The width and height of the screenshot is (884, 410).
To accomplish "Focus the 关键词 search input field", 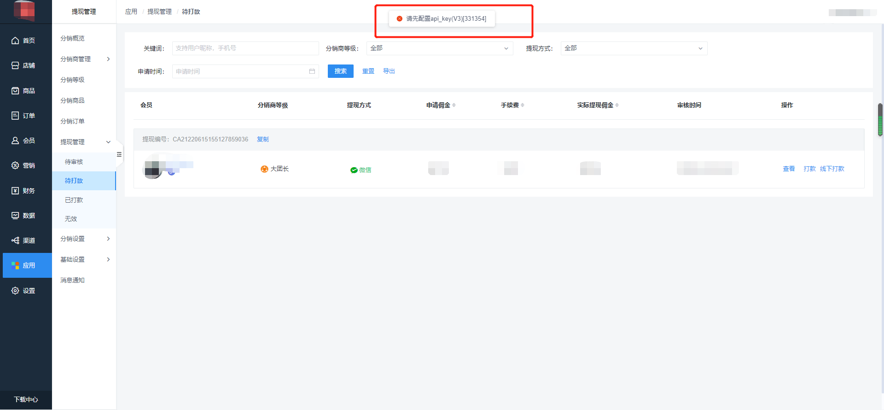I will coord(245,48).
